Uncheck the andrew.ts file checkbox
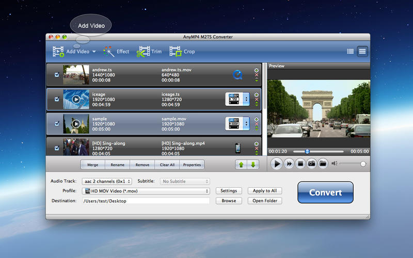The width and height of the screenshot is (413, 258). click(57, 75)
